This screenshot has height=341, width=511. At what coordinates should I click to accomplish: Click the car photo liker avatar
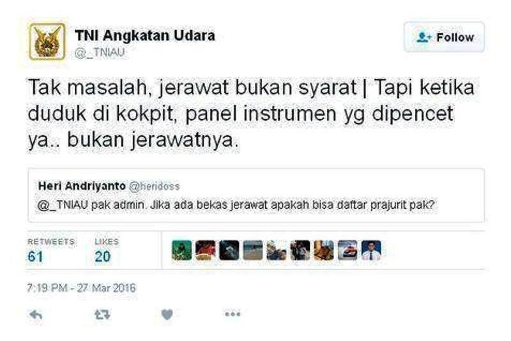[x=347, y=250]
